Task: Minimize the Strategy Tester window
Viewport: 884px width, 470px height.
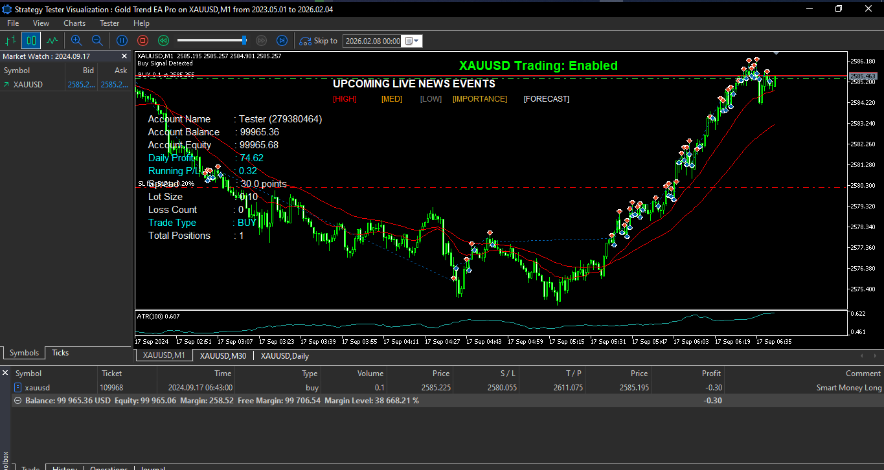Action: click(x=810, y=8)
